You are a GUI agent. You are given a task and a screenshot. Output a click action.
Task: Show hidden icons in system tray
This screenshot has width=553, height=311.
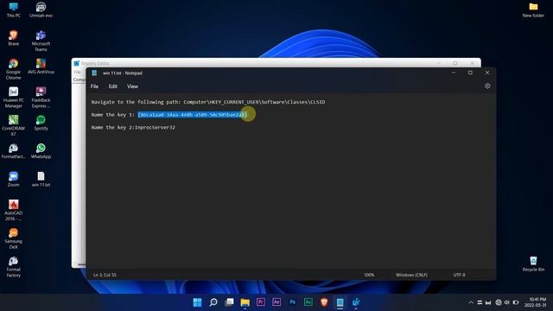pyautogui.click(x=471, y=302)
